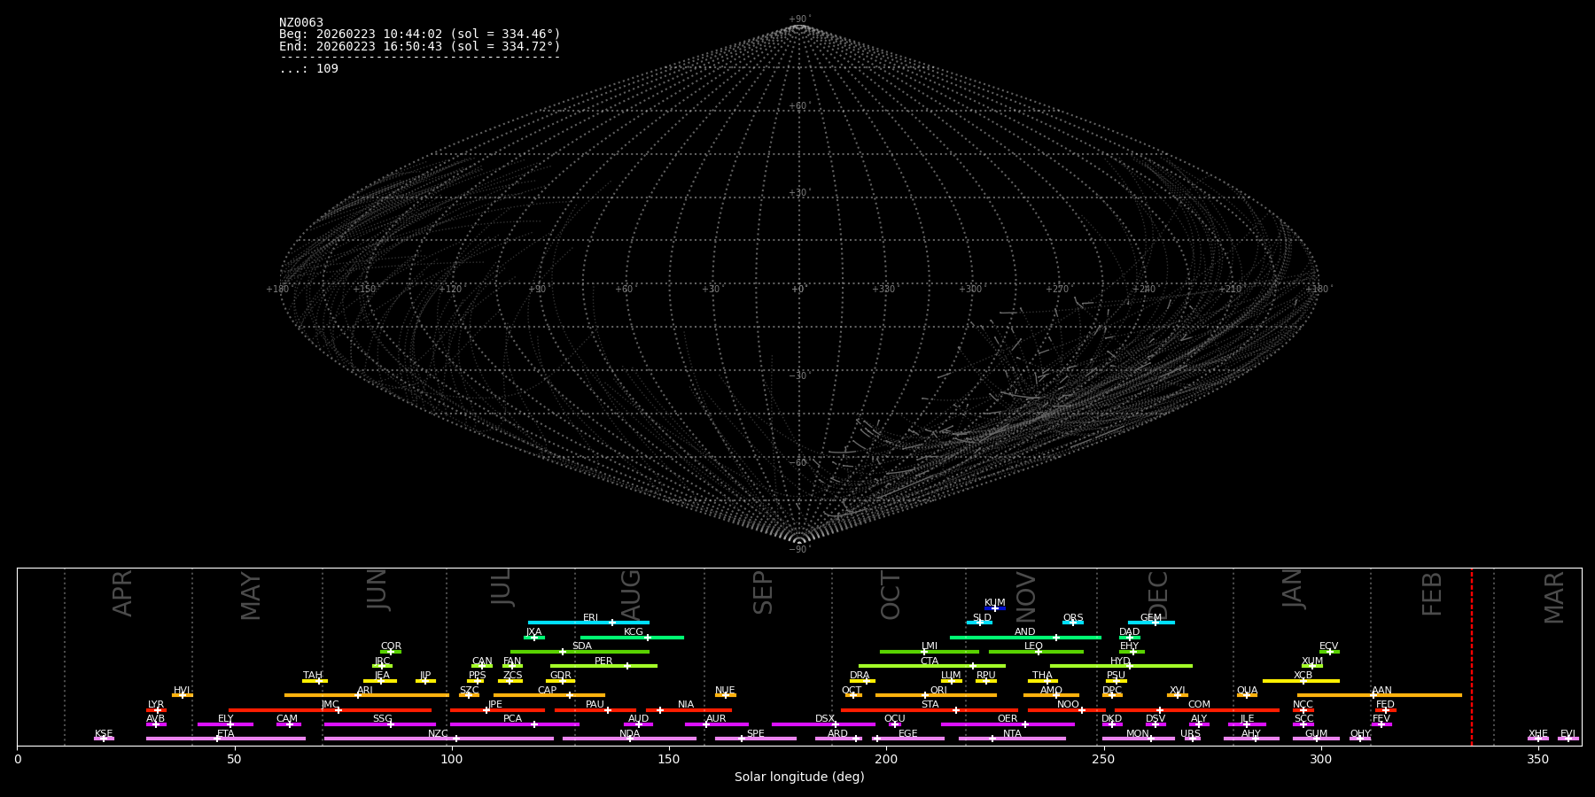The image size is (1595, 797).
Task: Select the "QUA" shower label
Action: [x=1248, y=691]
